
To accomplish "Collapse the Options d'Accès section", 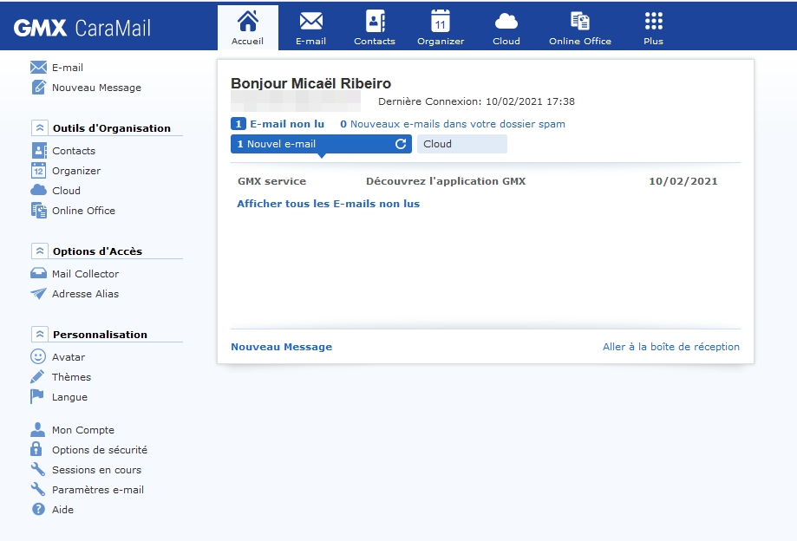I will coord(40,251).
